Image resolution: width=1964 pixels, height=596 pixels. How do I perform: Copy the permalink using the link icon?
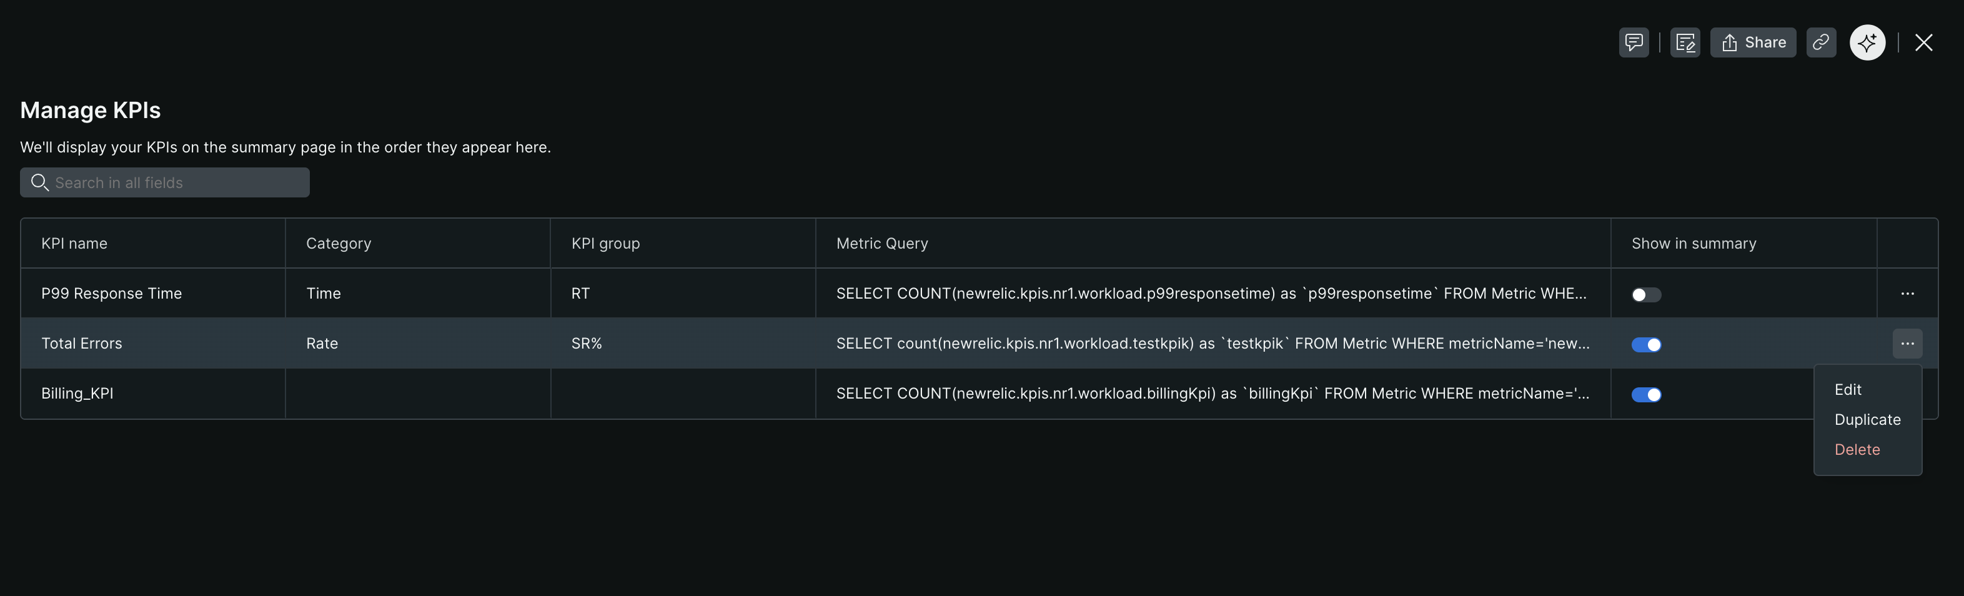[1822, 42]
